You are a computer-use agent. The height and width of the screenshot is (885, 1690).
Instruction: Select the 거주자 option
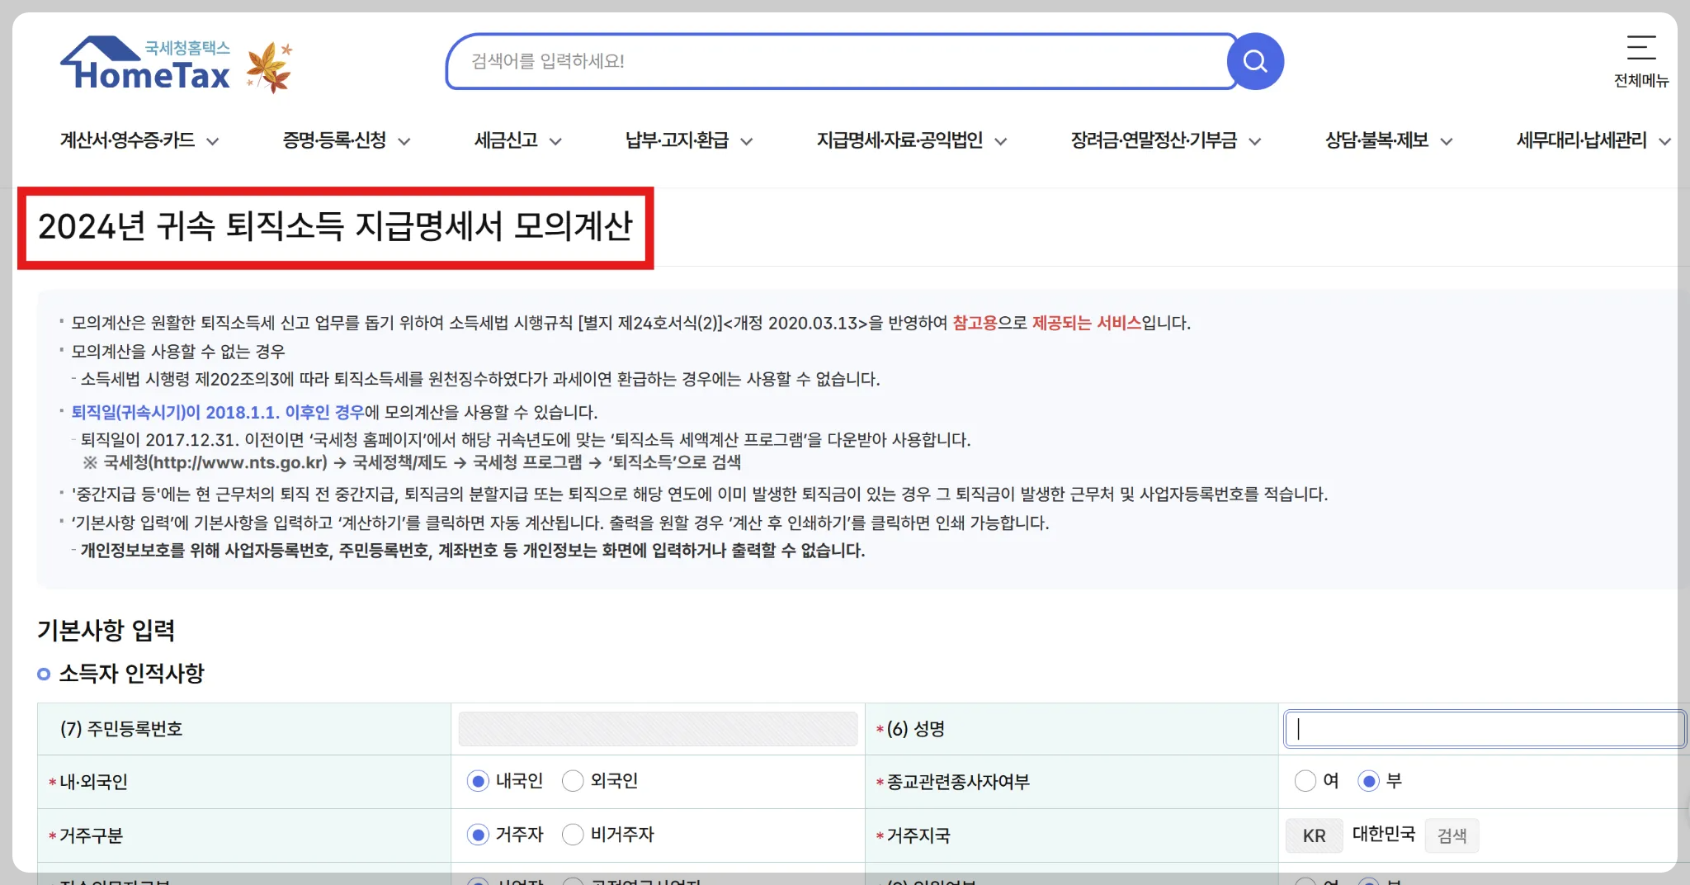477,835
